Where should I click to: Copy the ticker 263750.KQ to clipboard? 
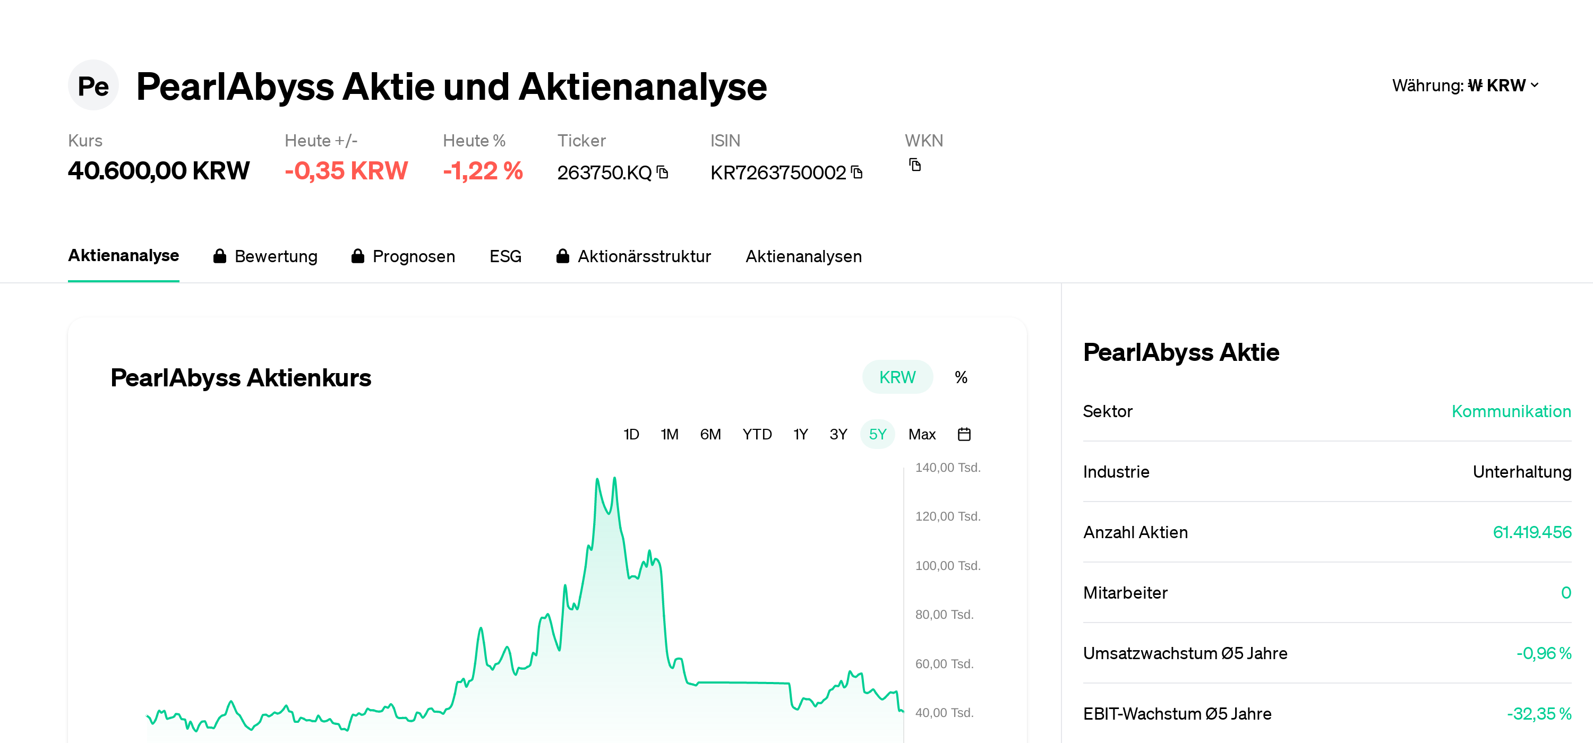click(663, 173)
